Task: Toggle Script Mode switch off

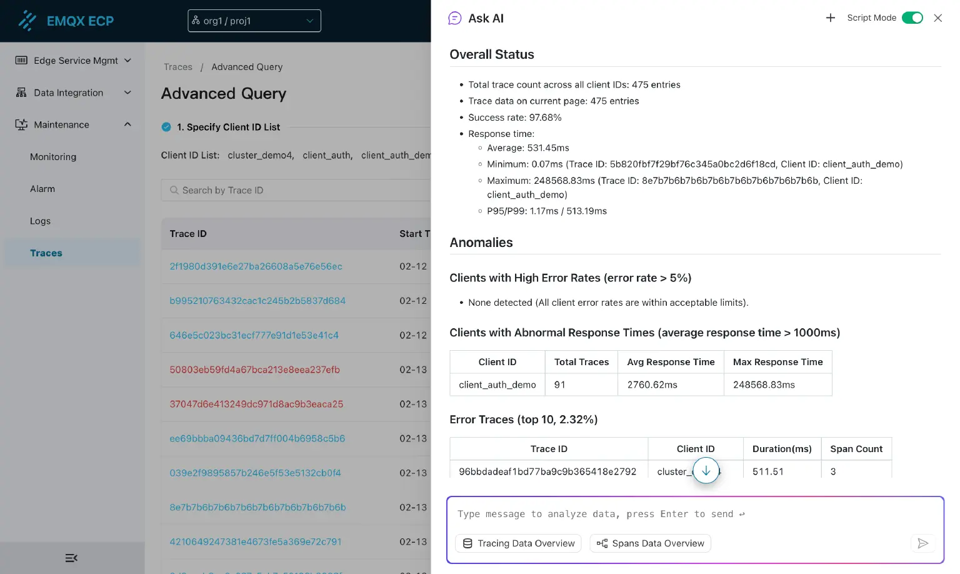Action: click(912, 18)
